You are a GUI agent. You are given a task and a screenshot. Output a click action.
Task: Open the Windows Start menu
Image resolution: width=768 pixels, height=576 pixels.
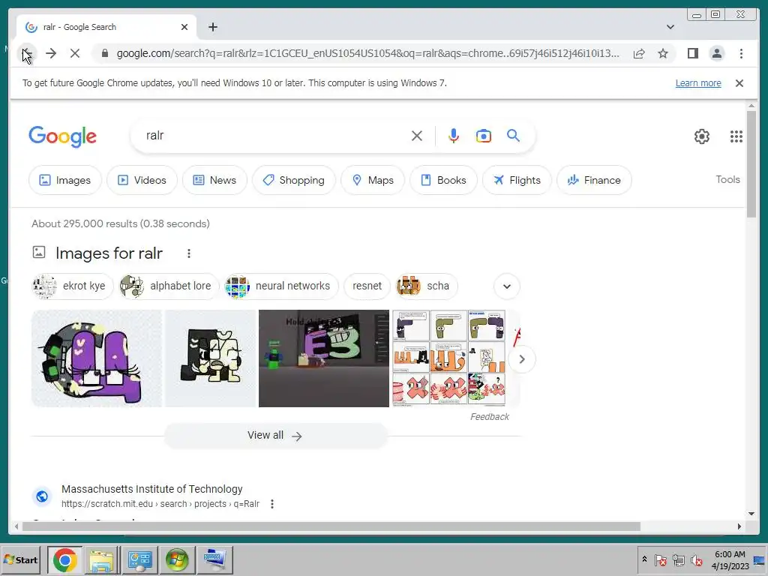click(21, 559)
